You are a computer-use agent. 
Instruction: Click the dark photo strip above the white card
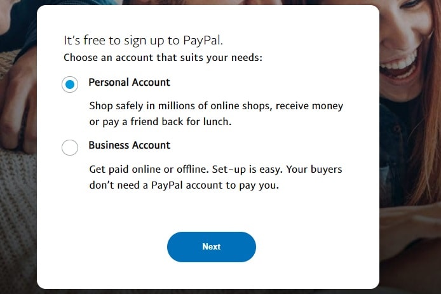[x=208, y=3]
